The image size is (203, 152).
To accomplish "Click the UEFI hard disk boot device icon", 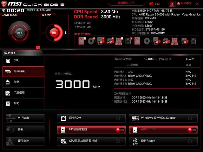I will [x=82, y=41].
